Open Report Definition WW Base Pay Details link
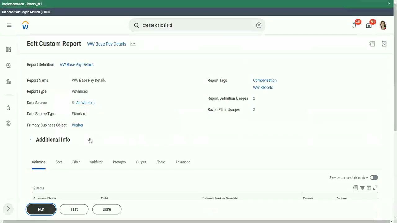This screenshot has width=397, height=223. (76, 65)
